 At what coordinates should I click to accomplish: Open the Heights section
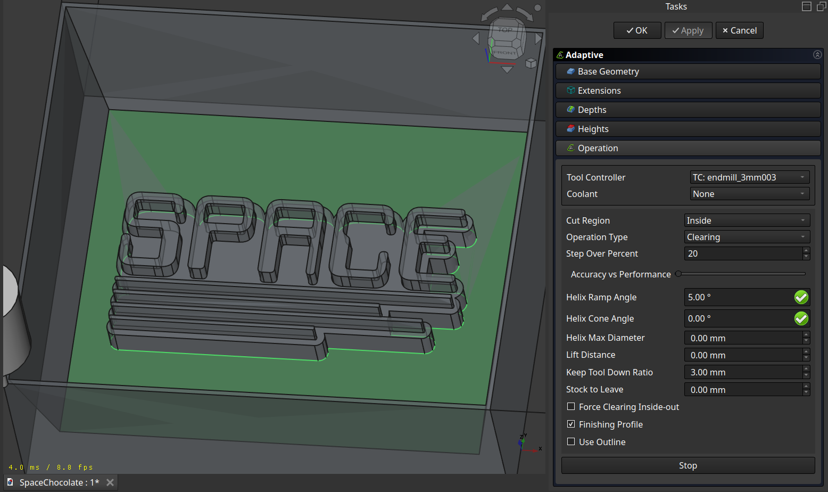click(688, 129)
